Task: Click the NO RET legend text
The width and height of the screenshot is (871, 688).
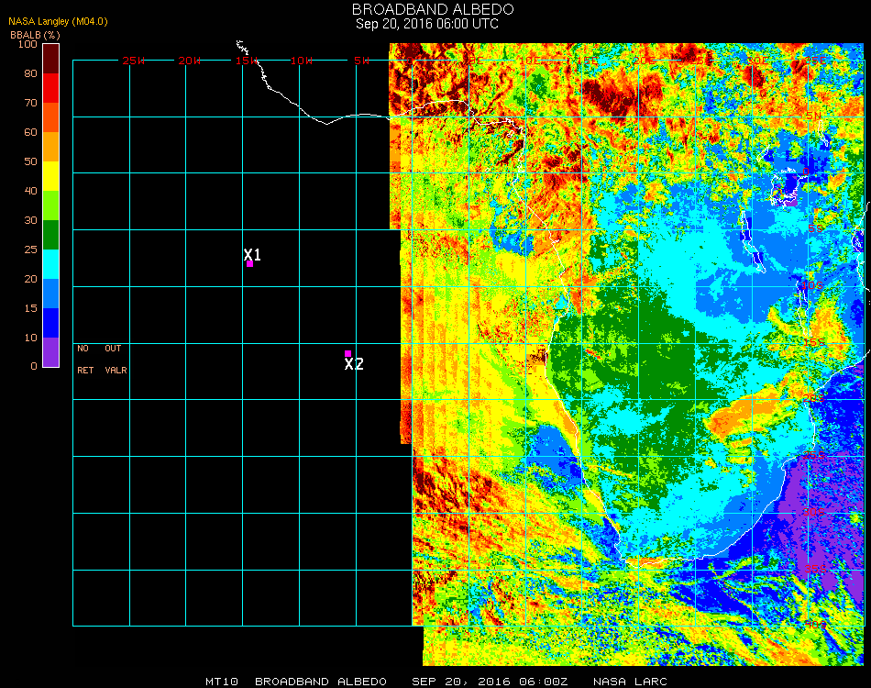Action: [83, 360]
